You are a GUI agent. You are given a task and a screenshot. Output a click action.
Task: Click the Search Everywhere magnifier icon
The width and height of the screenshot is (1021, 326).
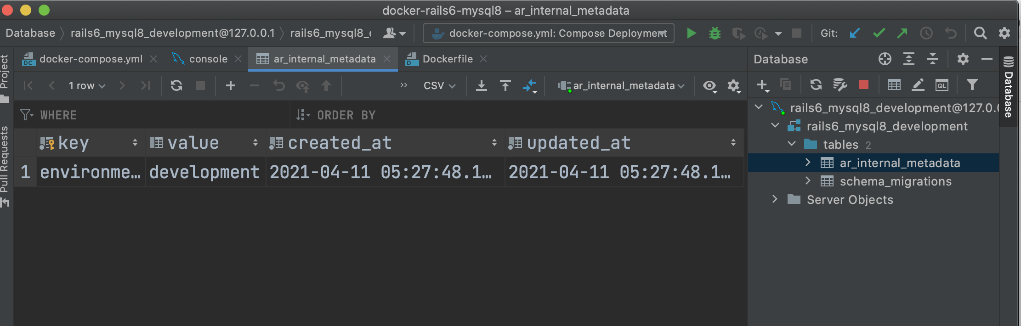click(x=980, y=34)
